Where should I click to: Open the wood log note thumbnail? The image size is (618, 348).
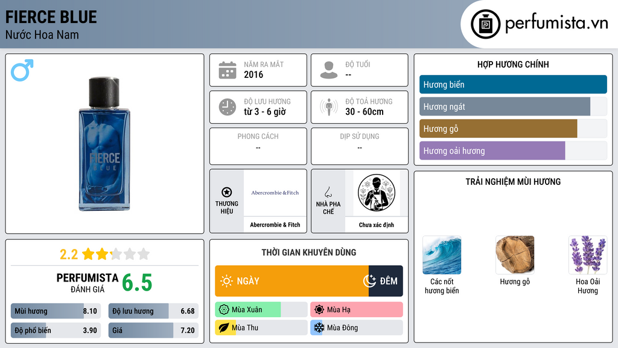[515, 255]
